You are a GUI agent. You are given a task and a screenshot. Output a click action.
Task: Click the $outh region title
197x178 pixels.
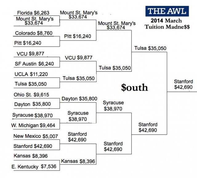135,87
